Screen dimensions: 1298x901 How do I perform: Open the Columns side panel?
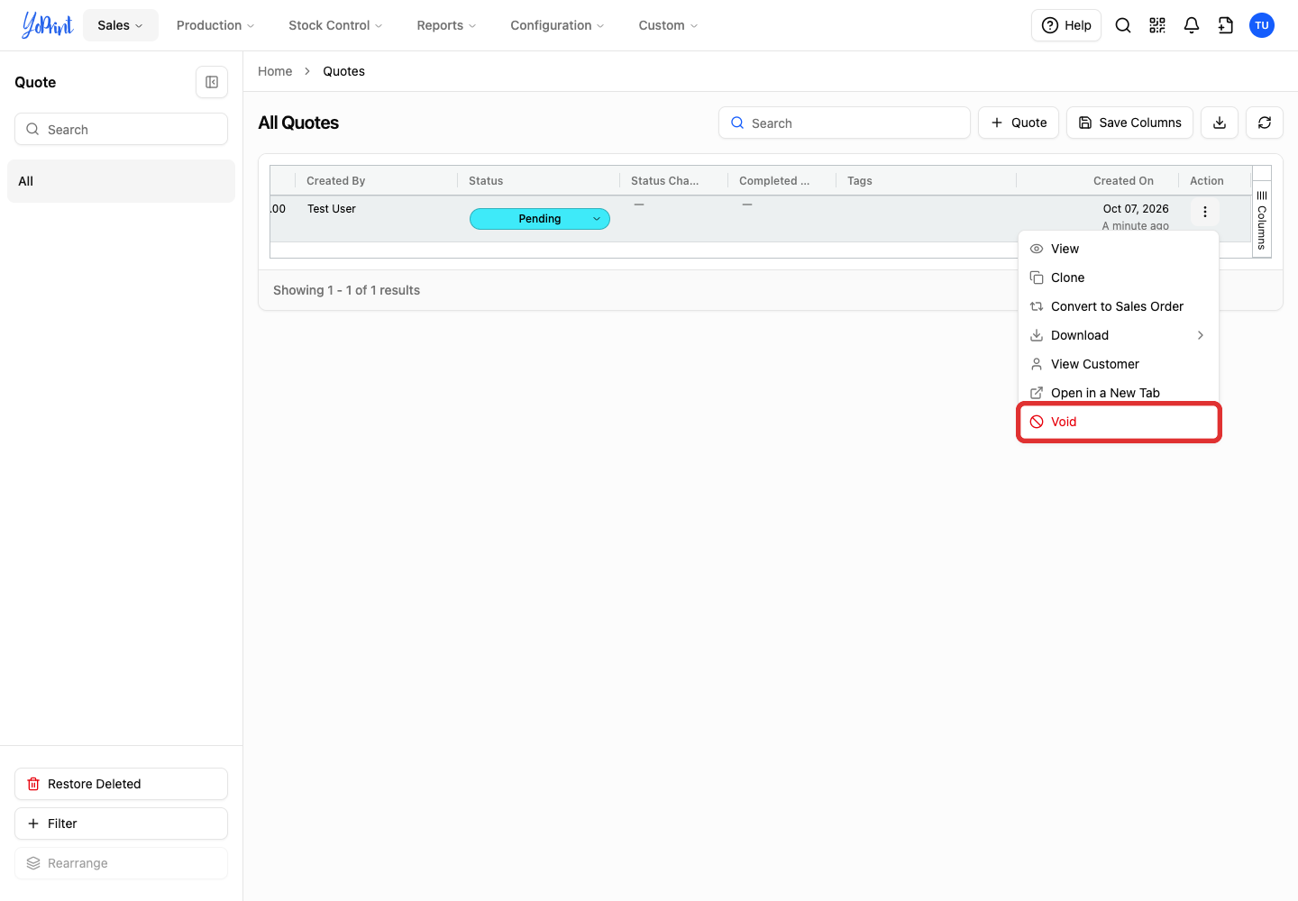click(x=1262, y=221)
